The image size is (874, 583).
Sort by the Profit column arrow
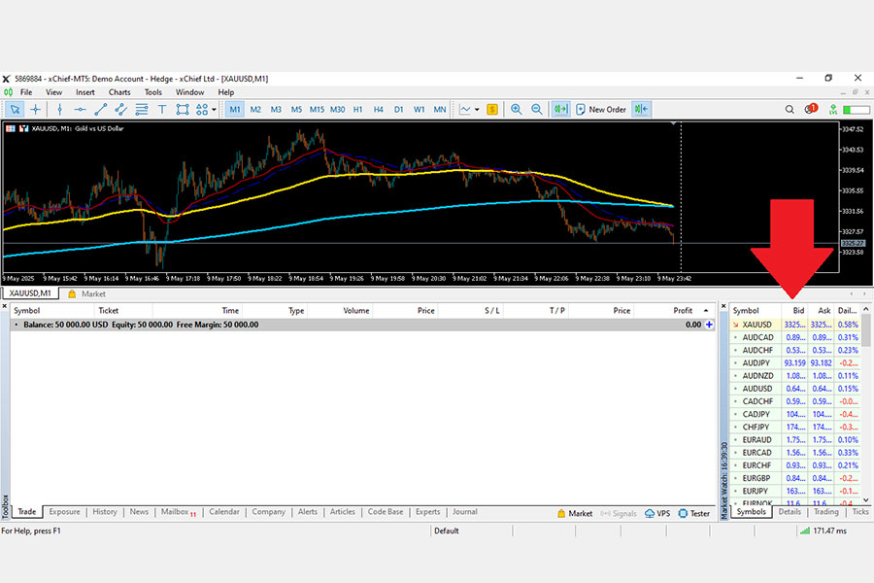[706, 311]
